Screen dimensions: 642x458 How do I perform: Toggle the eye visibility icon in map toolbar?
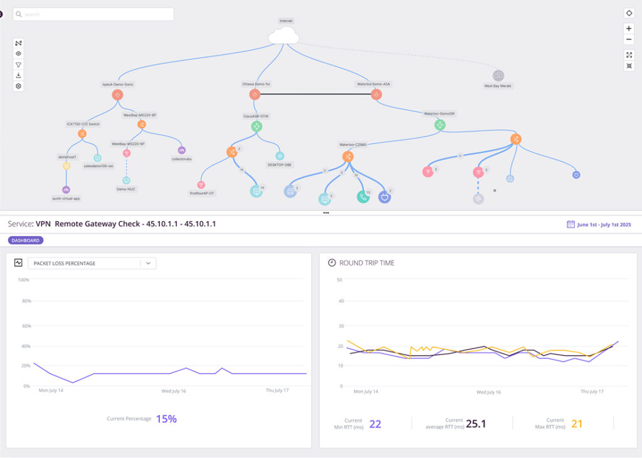[x=18, y=54]
